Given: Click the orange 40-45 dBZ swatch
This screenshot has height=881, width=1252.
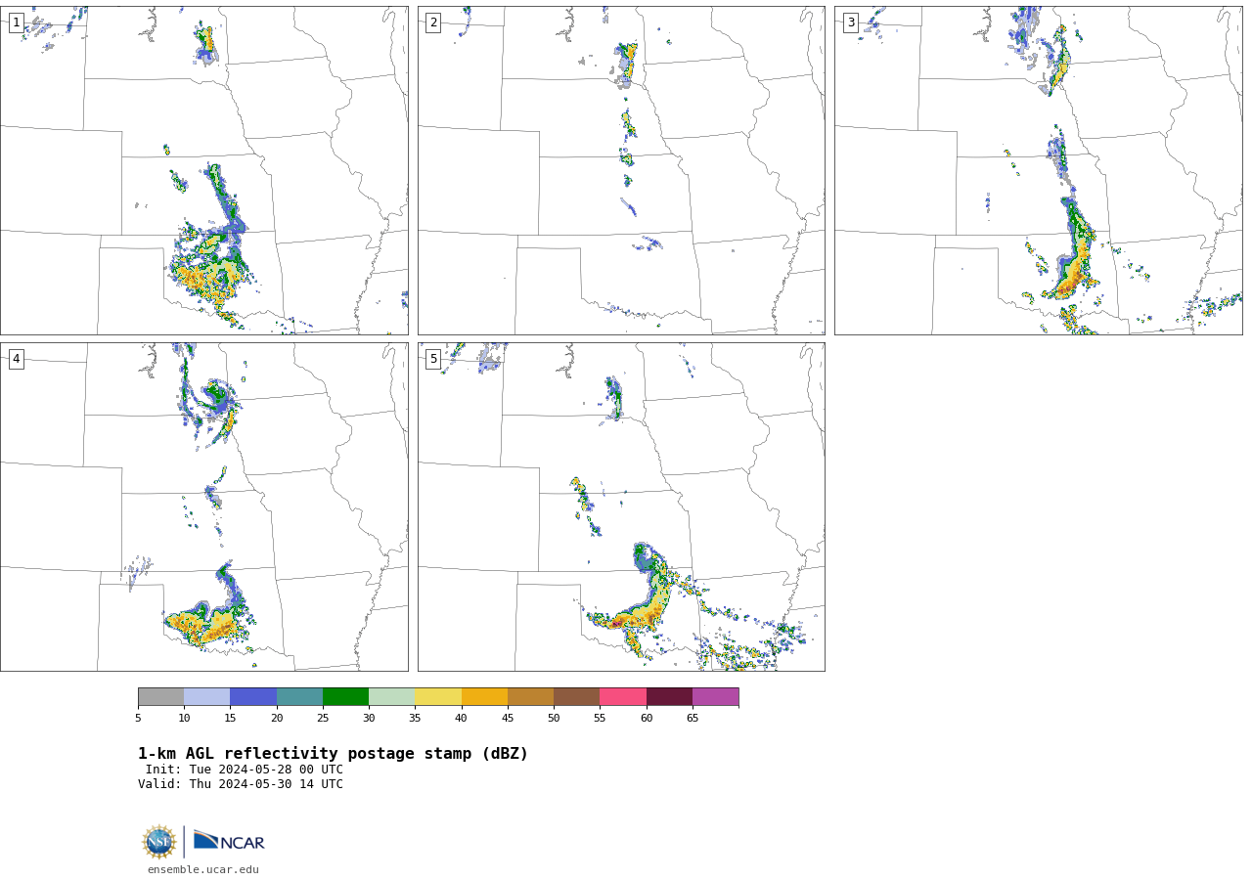Looking at the screenshot, I should pyautogui.click(x=484, y=697).
